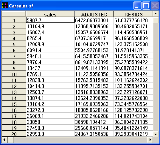Click RESIDS cell 114,450586951
The height and width of the screenshot is (145, 160).
tap(133, 32)
